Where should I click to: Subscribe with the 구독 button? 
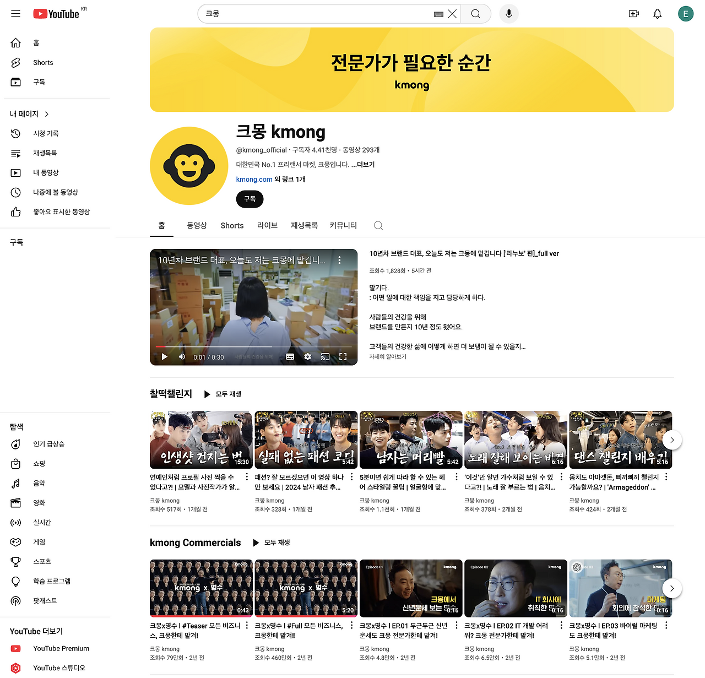(x=250, y=199)
